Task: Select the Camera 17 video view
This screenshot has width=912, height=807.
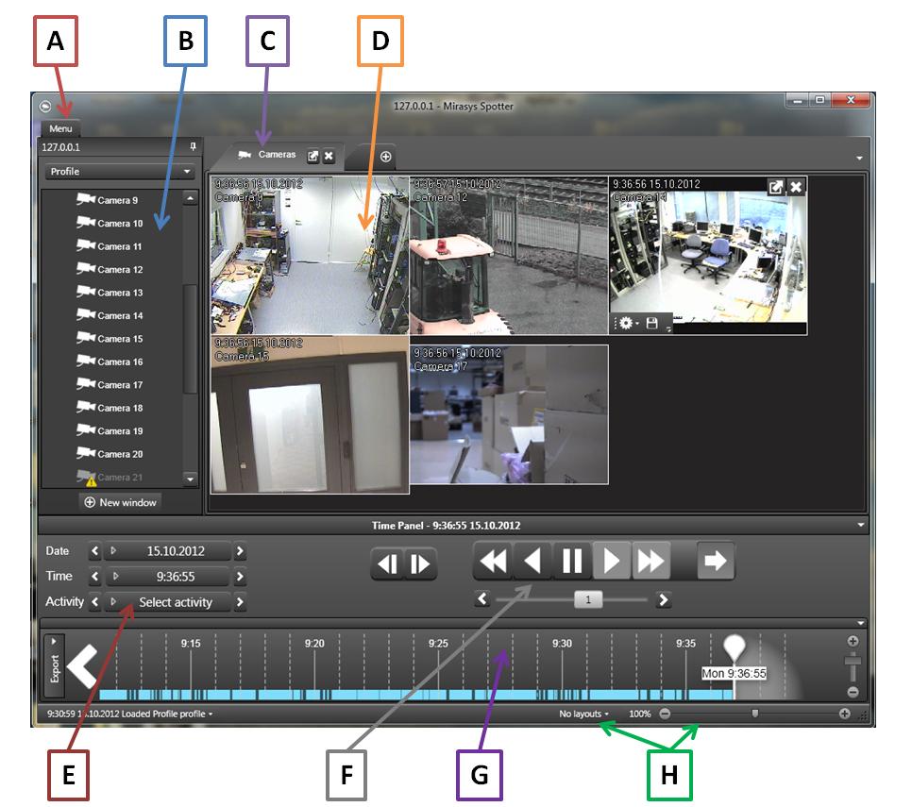Action: click(x=509, y=414)
